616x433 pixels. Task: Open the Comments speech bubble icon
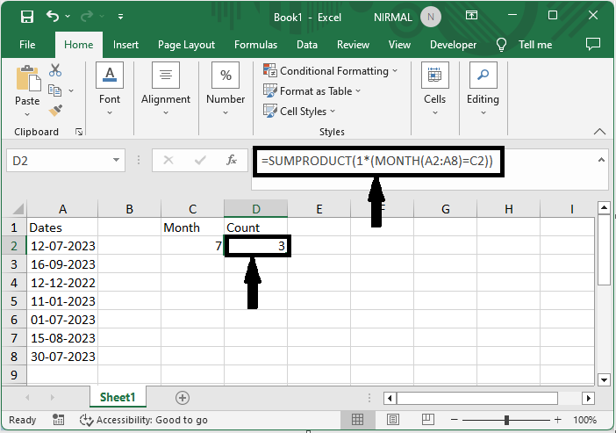593,44
